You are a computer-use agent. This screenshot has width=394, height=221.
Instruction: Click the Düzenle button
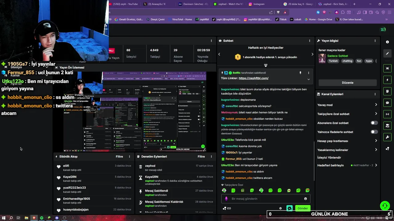pyautogui.click(x=348, y=83)
